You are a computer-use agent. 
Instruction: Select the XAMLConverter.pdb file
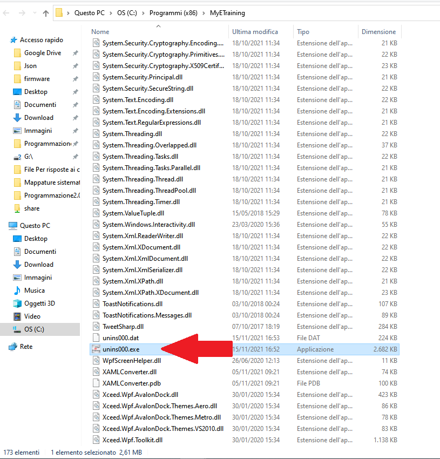click(x=130, y=383)
